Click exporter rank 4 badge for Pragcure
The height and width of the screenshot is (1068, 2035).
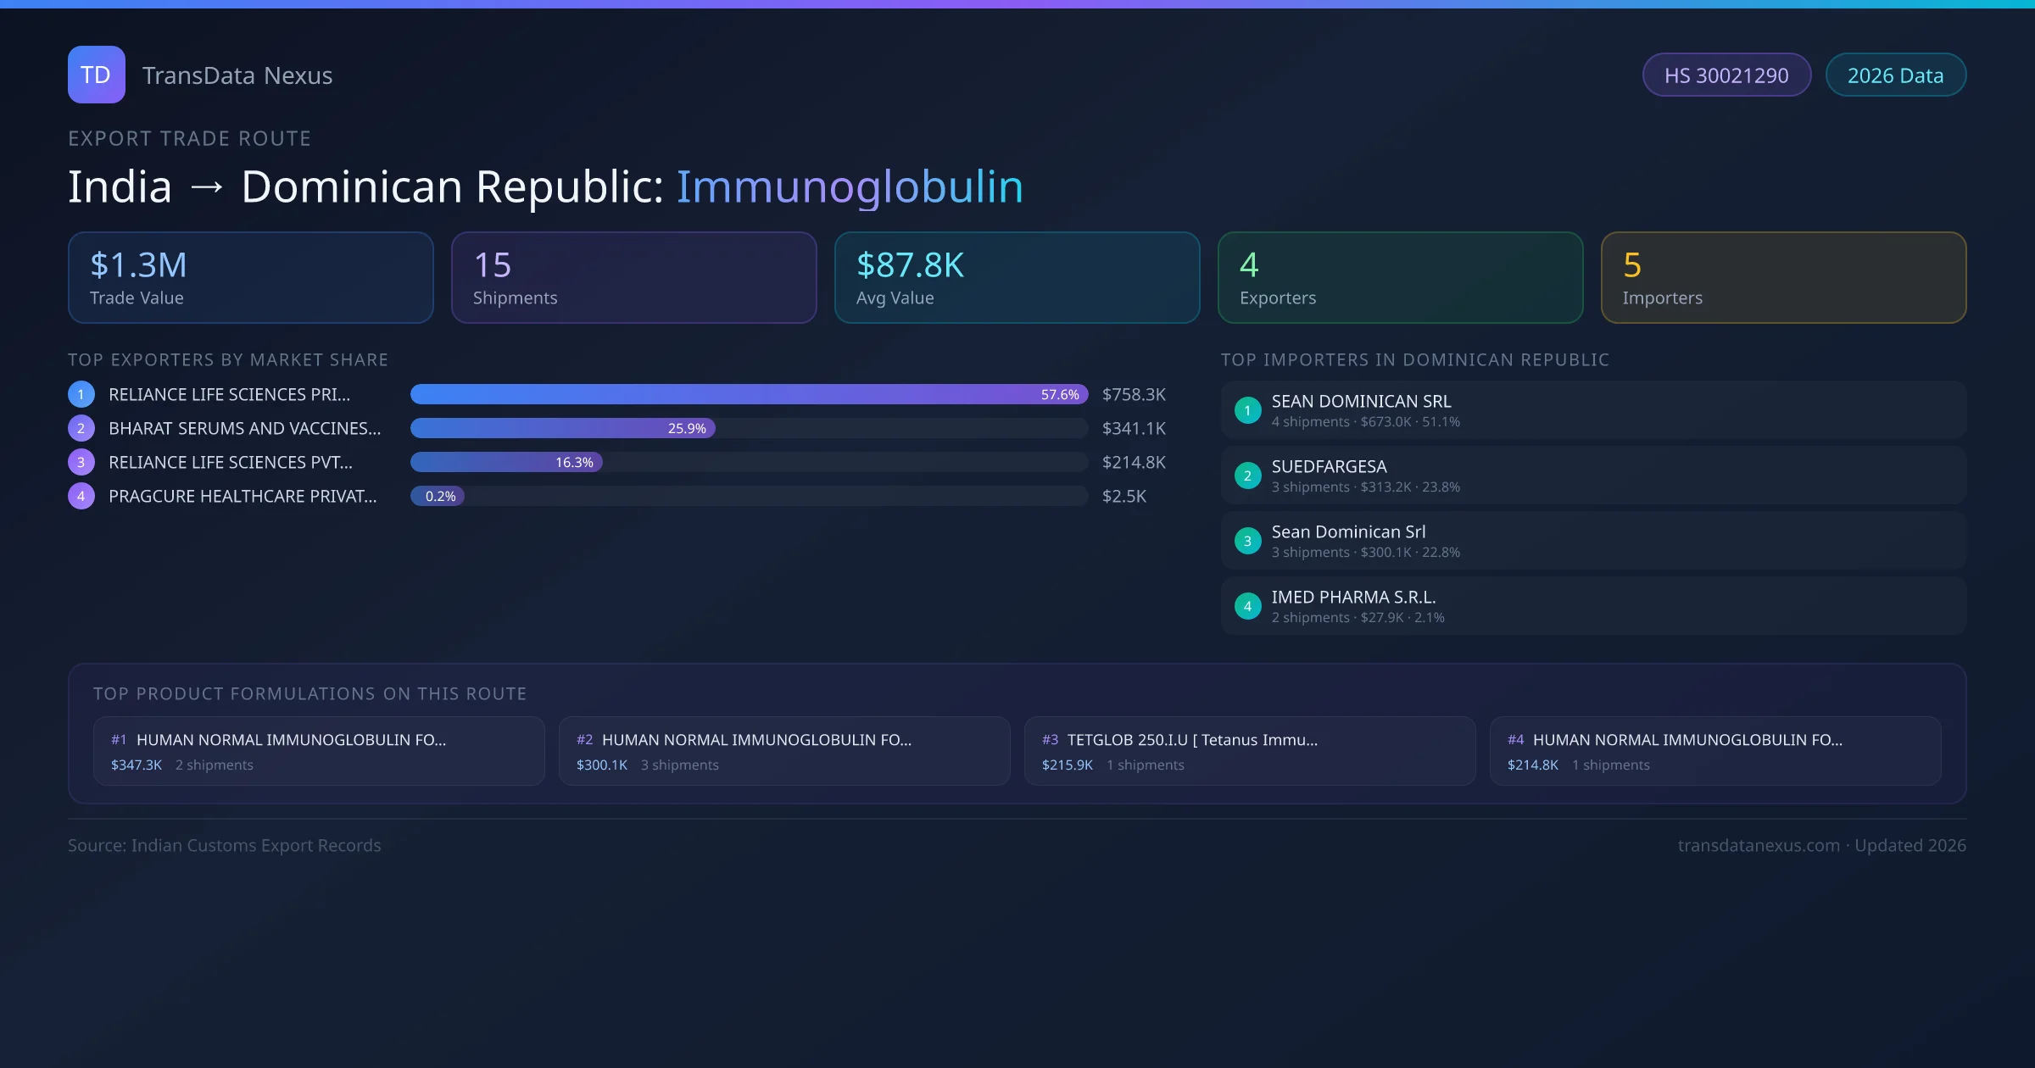point(81,496)
